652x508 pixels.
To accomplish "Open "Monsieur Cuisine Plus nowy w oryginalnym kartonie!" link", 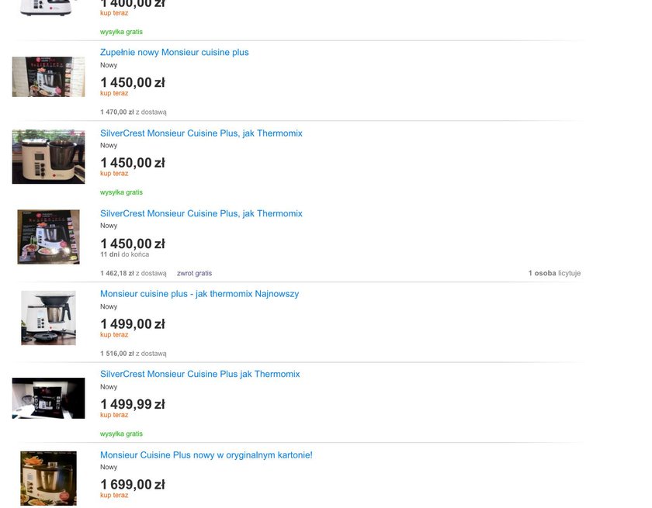I will [206, 455].
